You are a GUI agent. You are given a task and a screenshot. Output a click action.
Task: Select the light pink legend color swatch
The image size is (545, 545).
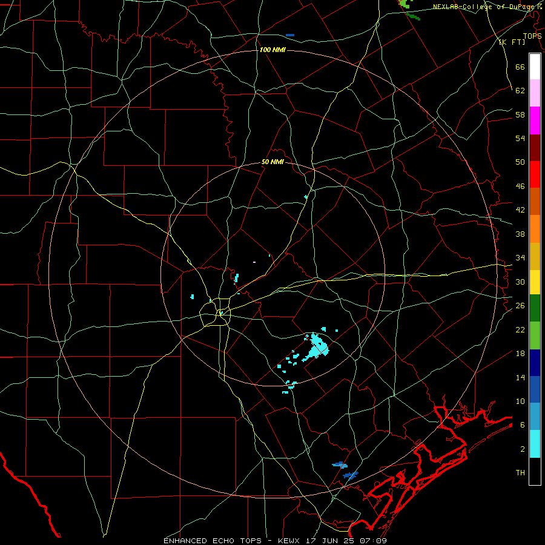535,93
